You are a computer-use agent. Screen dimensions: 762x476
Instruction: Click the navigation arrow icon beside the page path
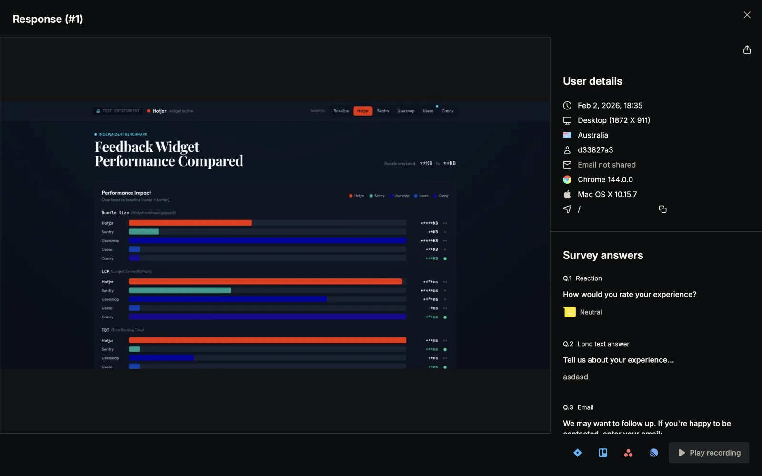click(x=567, y=209)
